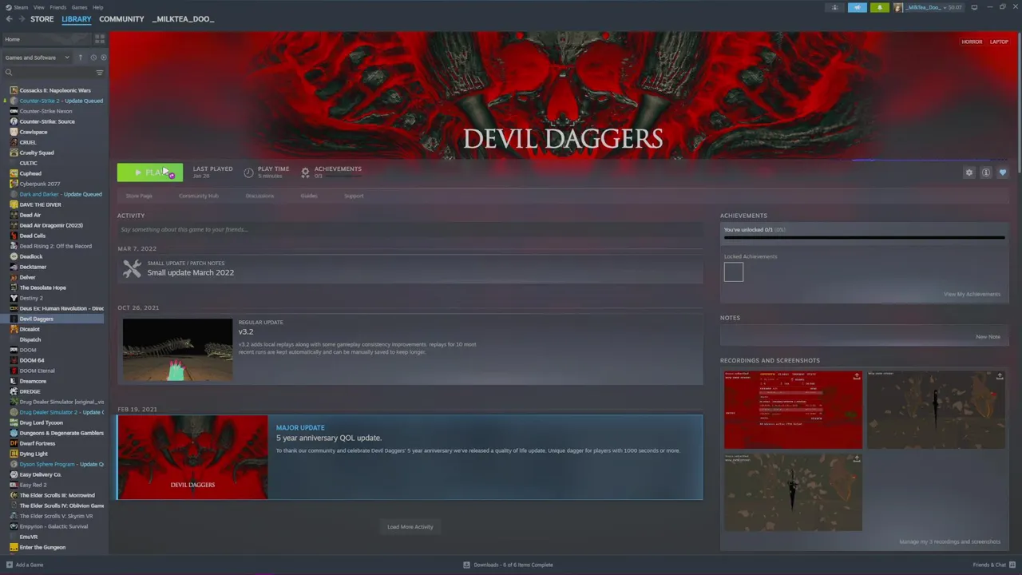
Task: Open the Community Hub link
Action: [199, 196]
